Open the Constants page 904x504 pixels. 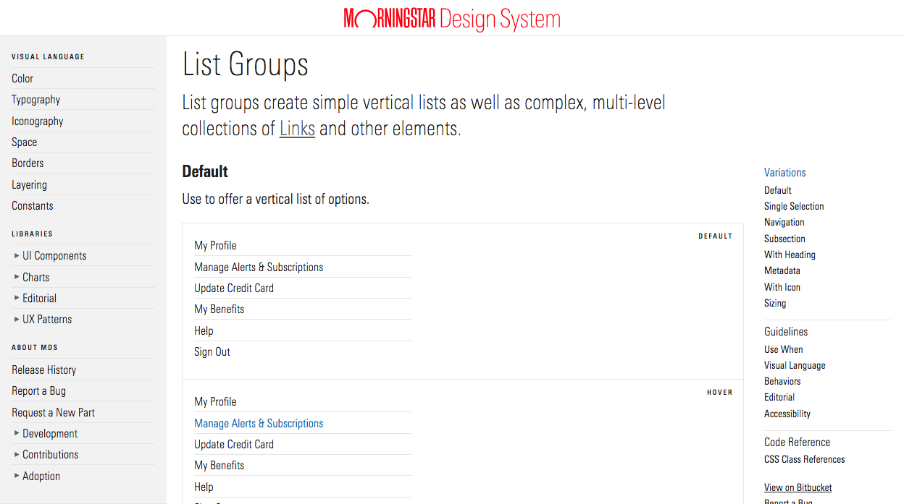(x=33, y=205)
